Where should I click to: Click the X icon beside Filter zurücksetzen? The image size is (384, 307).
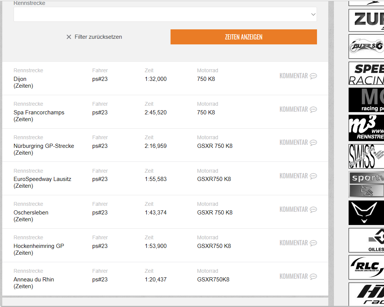[69, 37]
